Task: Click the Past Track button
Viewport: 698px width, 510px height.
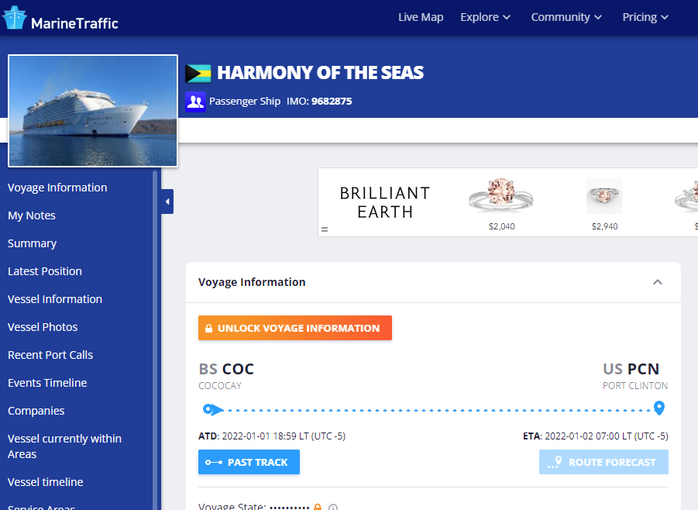Action: coord(249,462)
